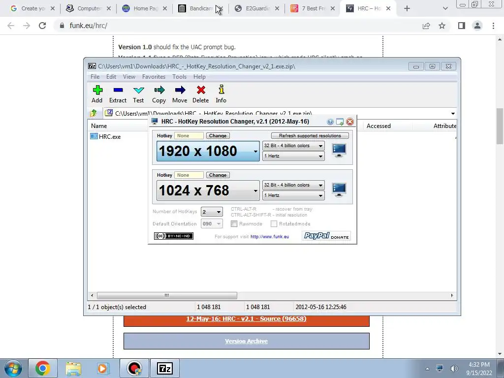The height and width of the screenshot is (378, 504).
Task: Go up one folder level in 7-Zip
Action: point(94,113)
